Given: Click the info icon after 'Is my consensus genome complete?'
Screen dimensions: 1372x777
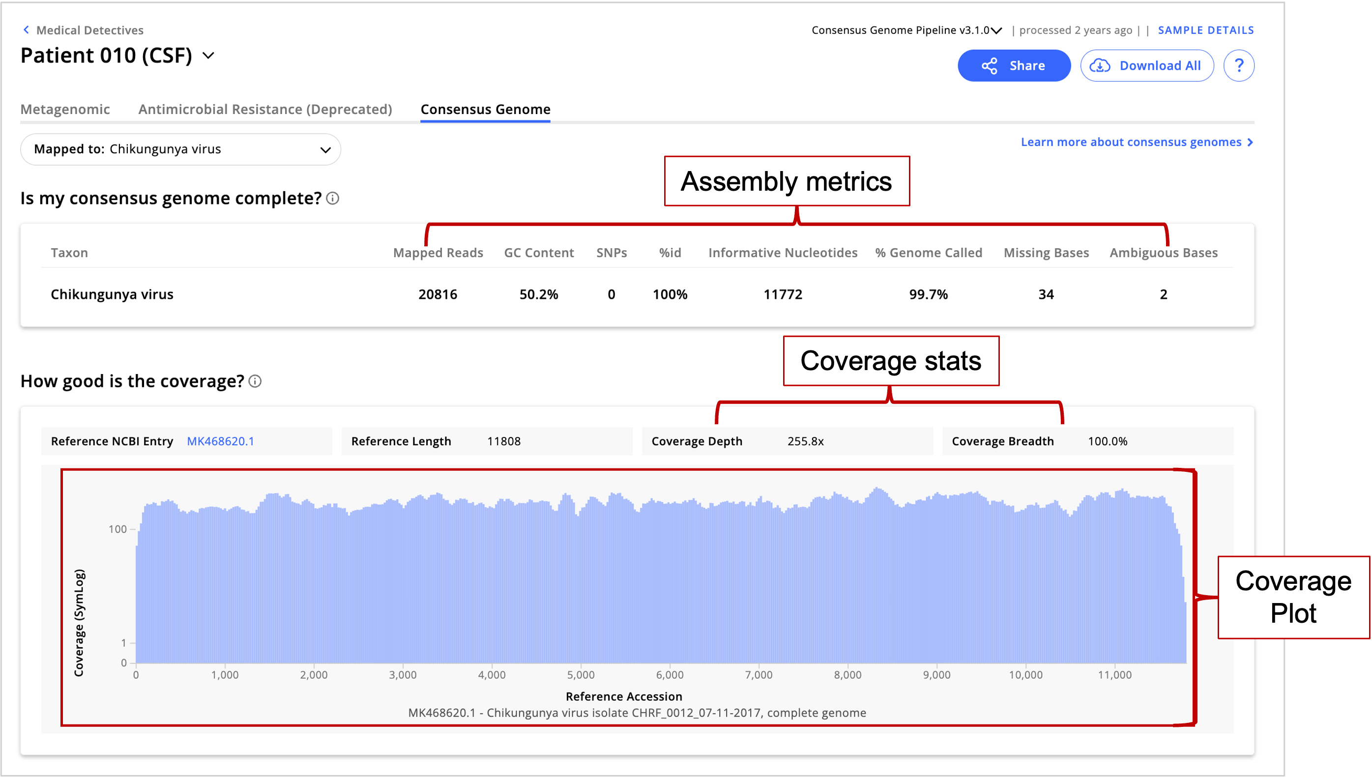Looking at the screenshot, I should click(332, 198).
